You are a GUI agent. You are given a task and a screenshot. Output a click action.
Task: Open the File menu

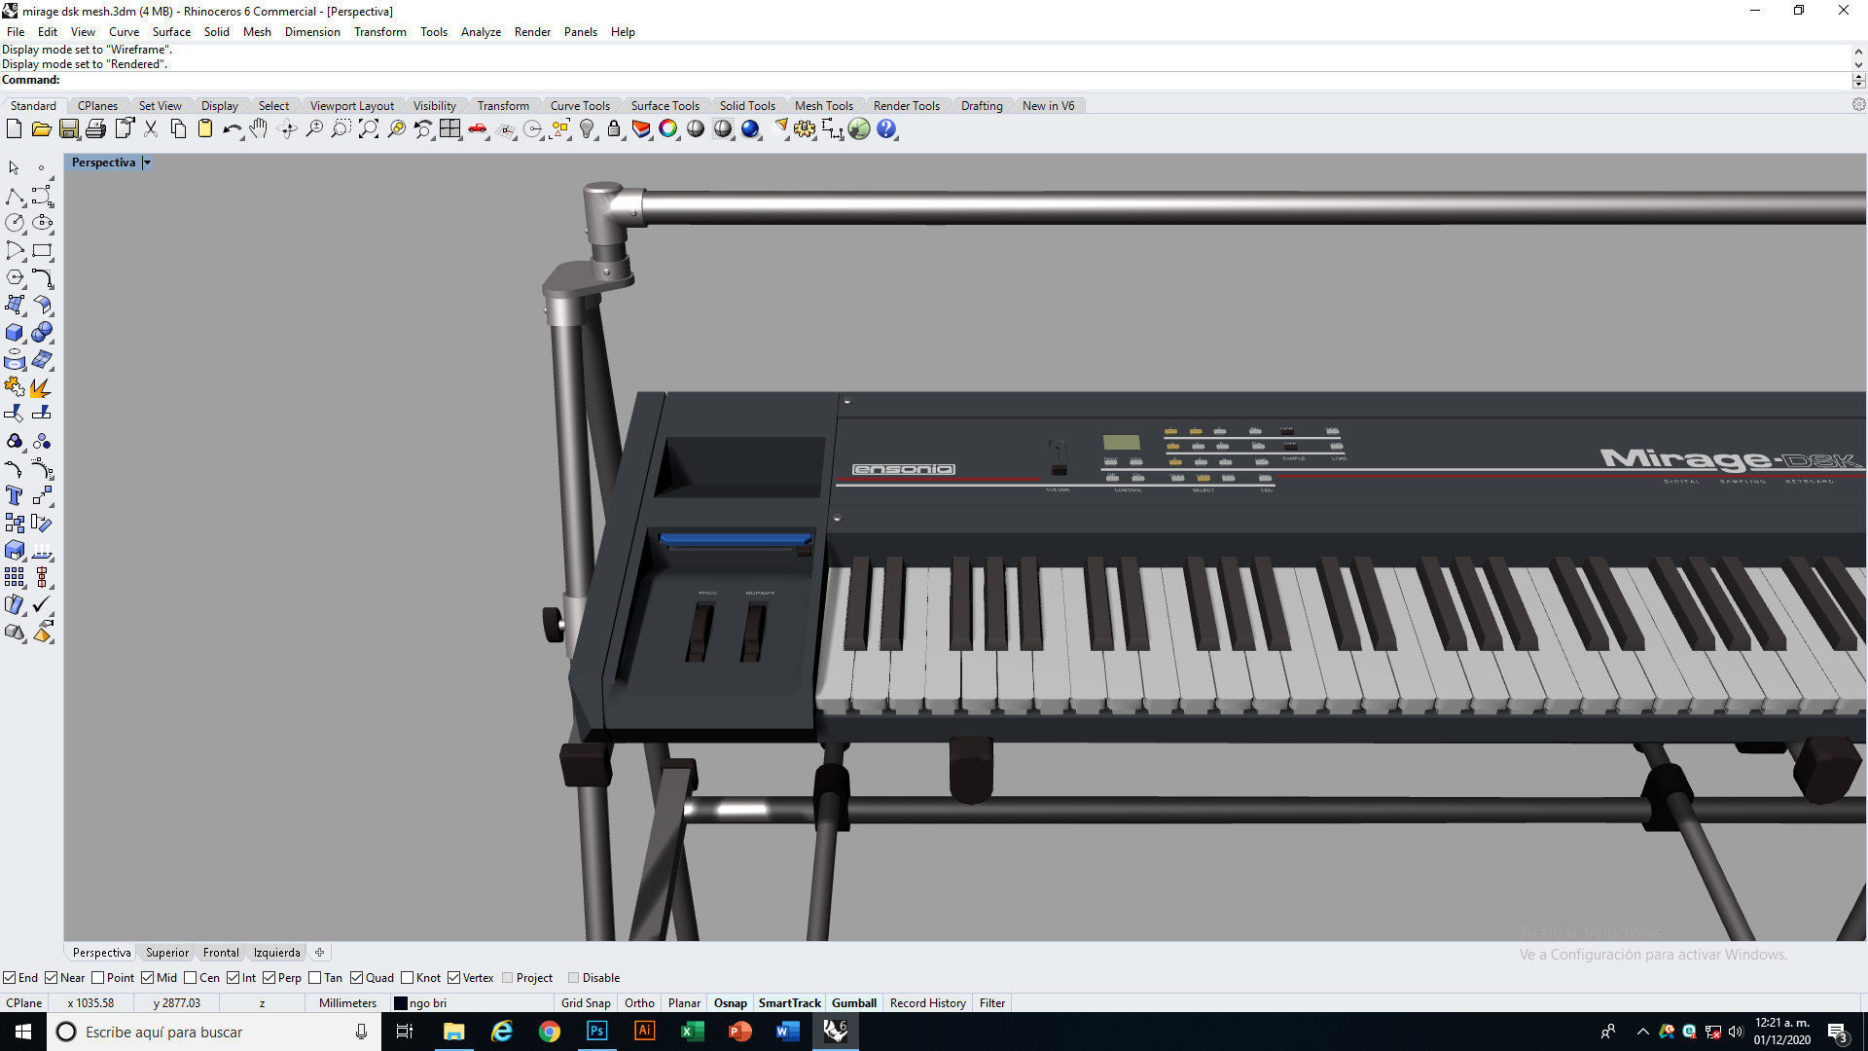[16, 32]
